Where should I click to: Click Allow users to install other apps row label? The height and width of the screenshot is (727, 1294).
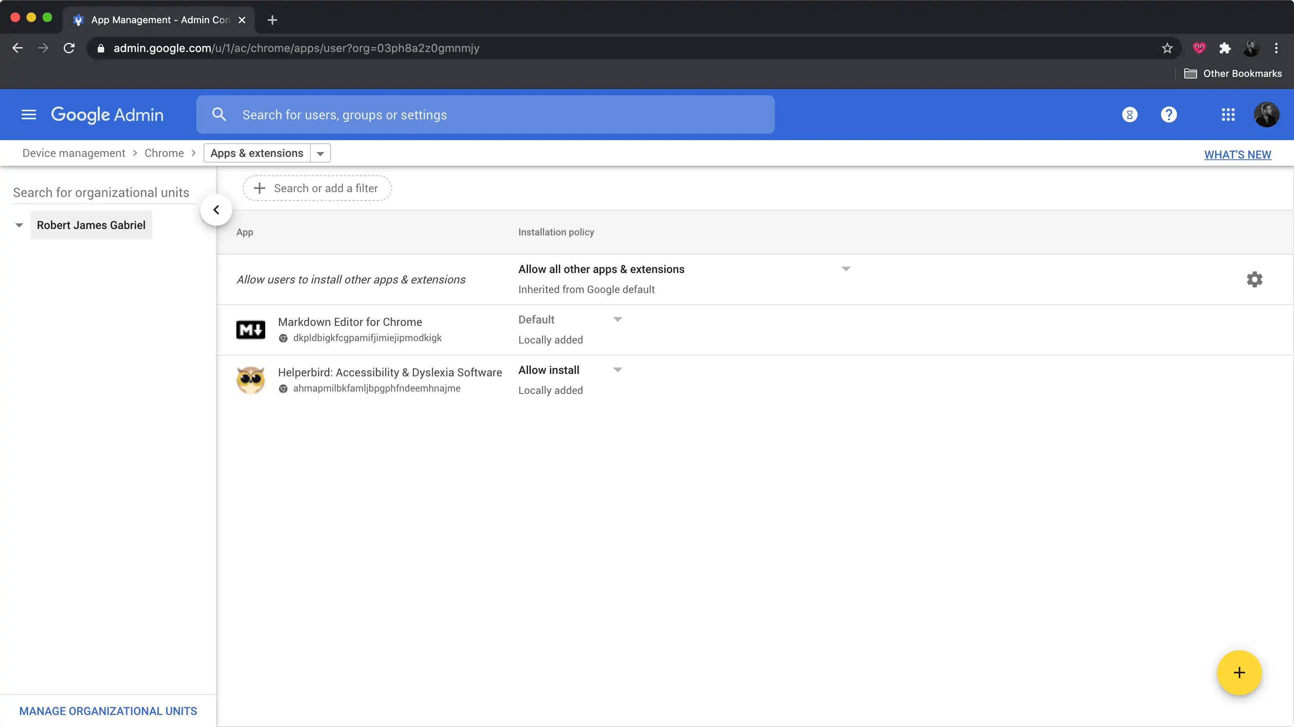point(351,280)
